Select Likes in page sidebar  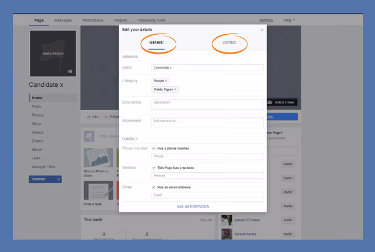pyautogui.click(x=36, y=158)
